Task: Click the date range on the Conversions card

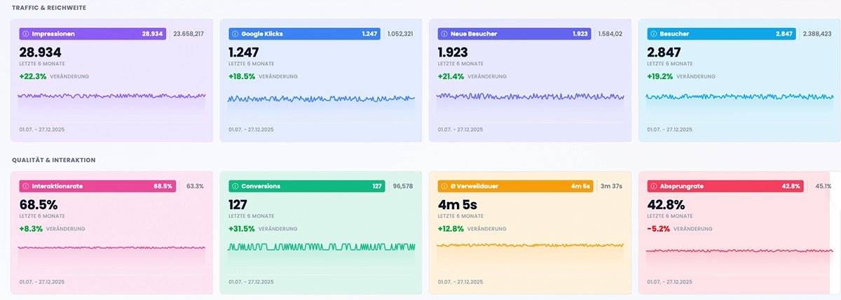Action: point(251,282)
